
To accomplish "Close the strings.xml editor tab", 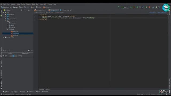I will pyautogui.click(x=58, y=10).
